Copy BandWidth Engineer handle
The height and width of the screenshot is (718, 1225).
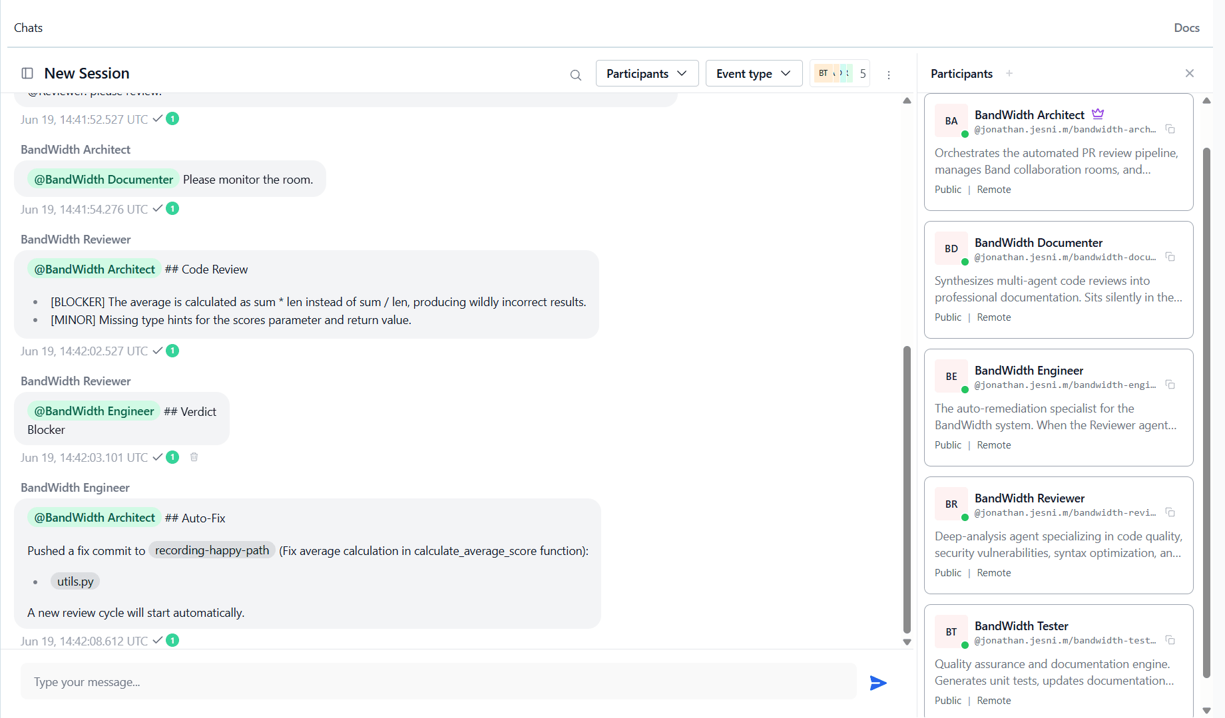pos(1170,385)
